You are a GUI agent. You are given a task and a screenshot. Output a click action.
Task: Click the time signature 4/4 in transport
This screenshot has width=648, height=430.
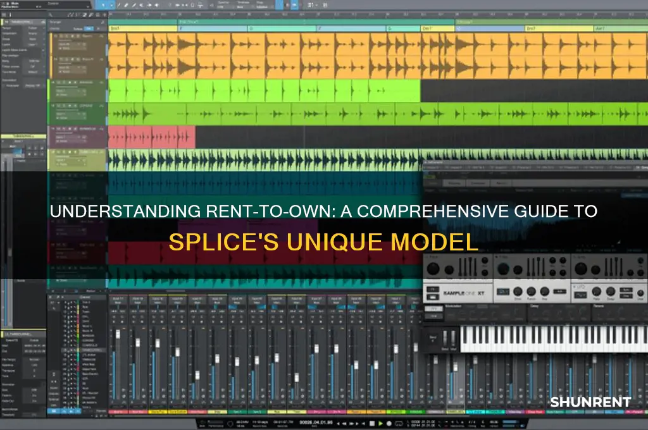[471, 422]
